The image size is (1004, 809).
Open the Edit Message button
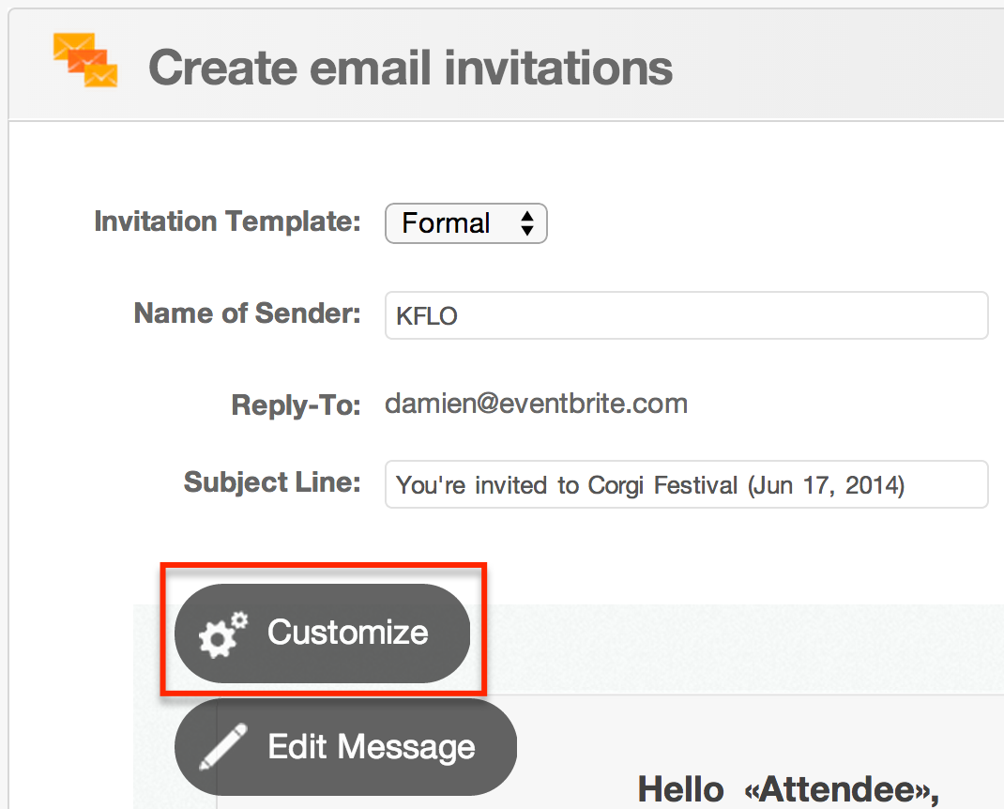[345, 747]
